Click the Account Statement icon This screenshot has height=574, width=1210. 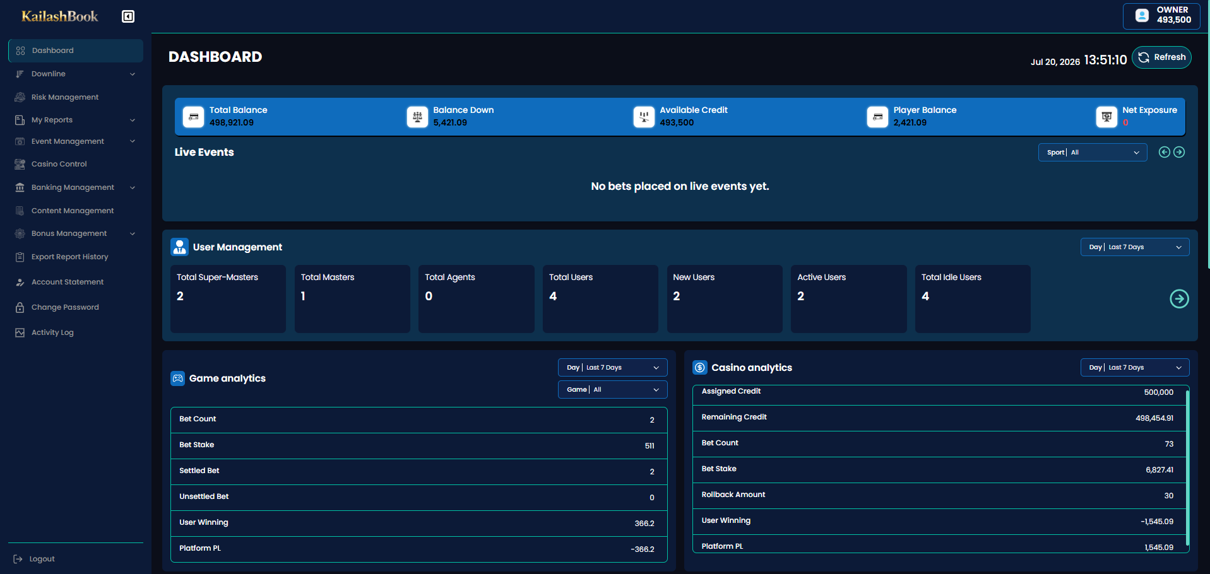pyautogui.click(x=20, y=282)
